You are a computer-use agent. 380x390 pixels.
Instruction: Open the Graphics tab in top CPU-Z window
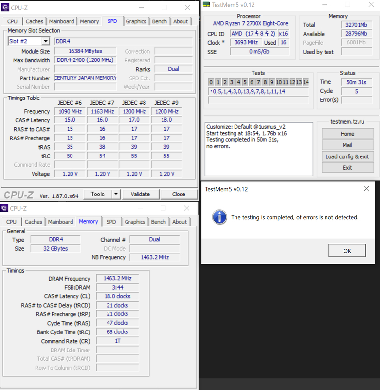tap(136, 21)
